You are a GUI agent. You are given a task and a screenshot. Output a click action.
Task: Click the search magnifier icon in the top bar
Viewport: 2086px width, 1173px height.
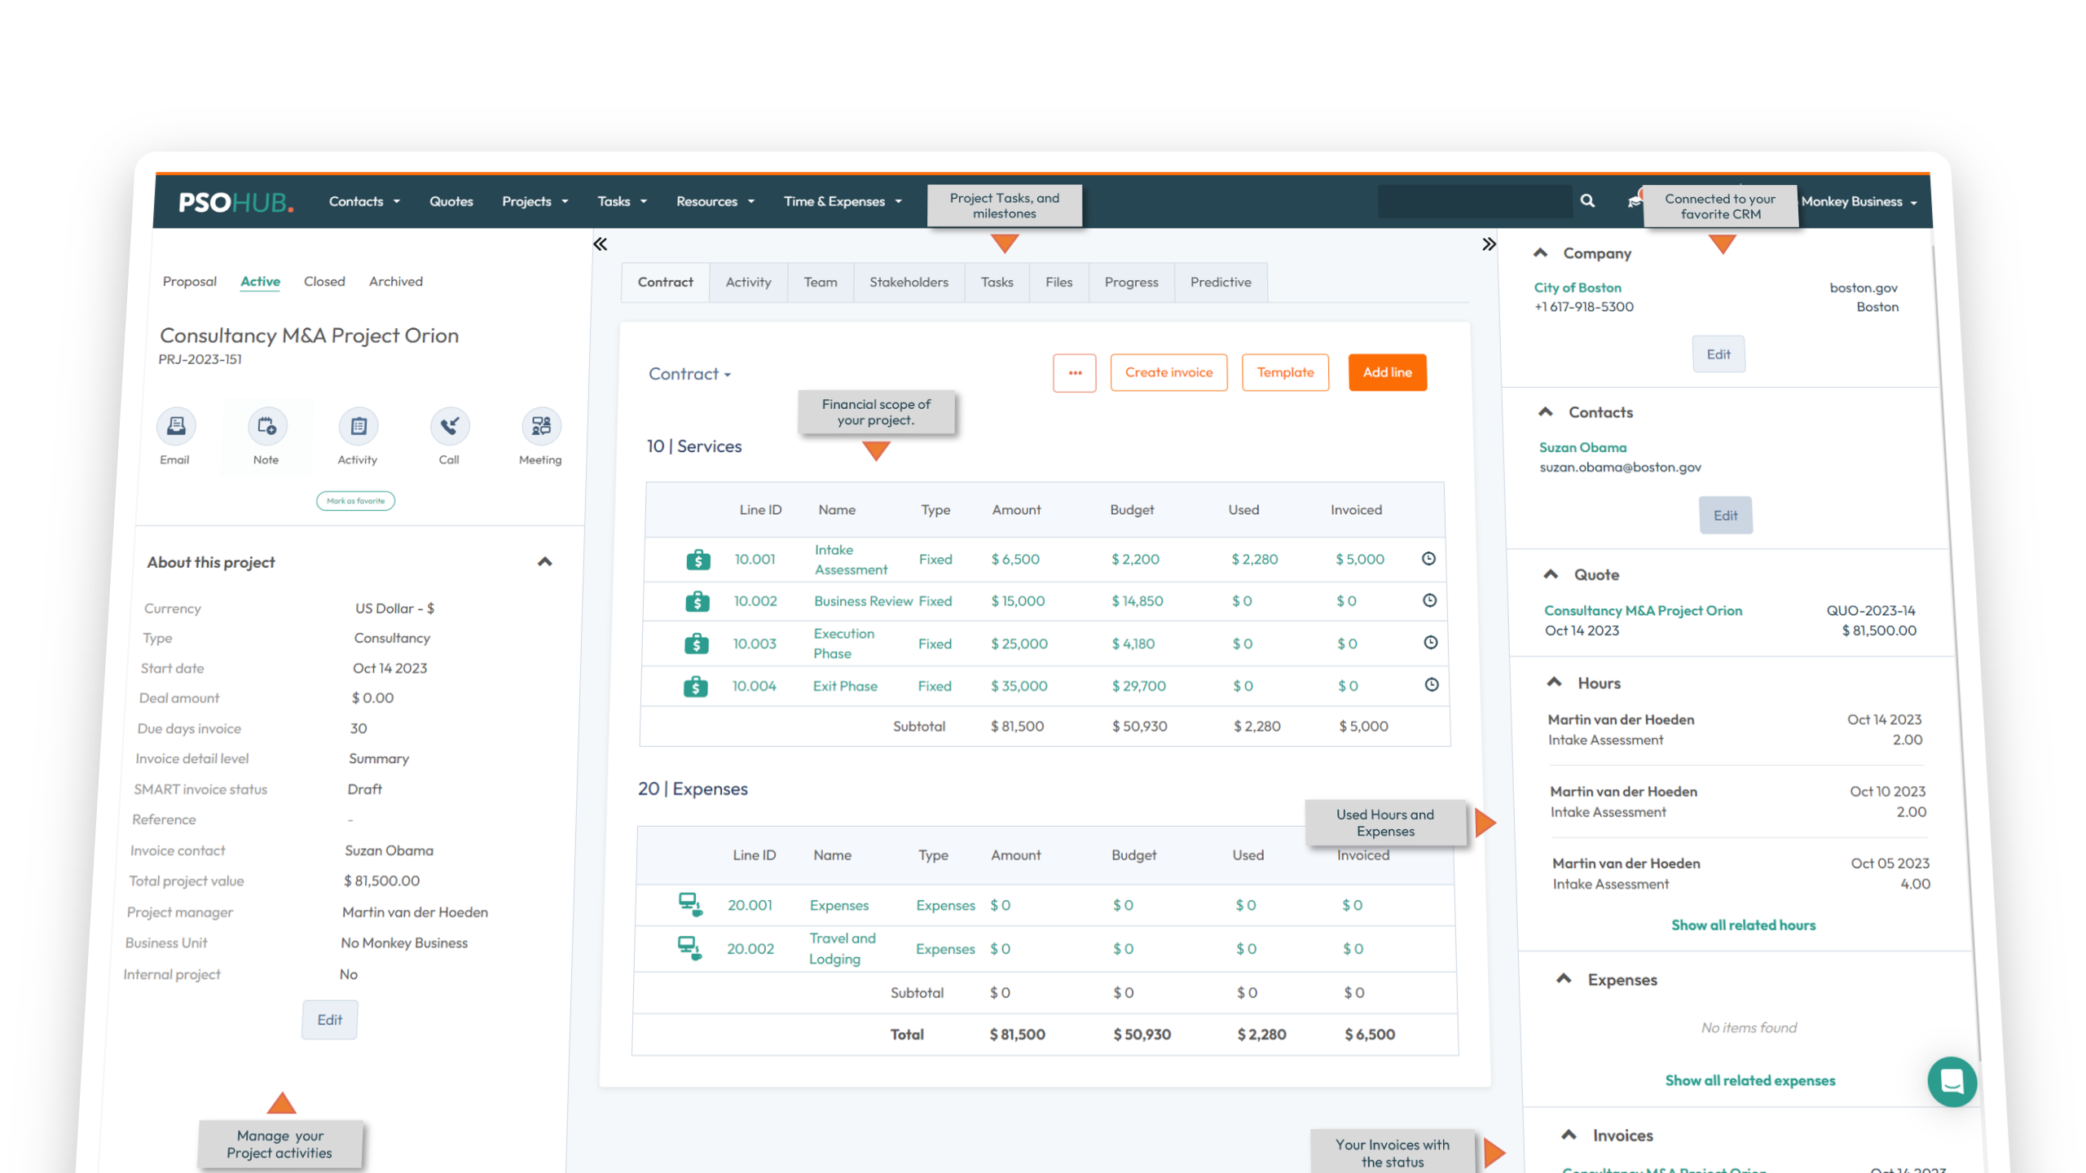(1587, 200)
